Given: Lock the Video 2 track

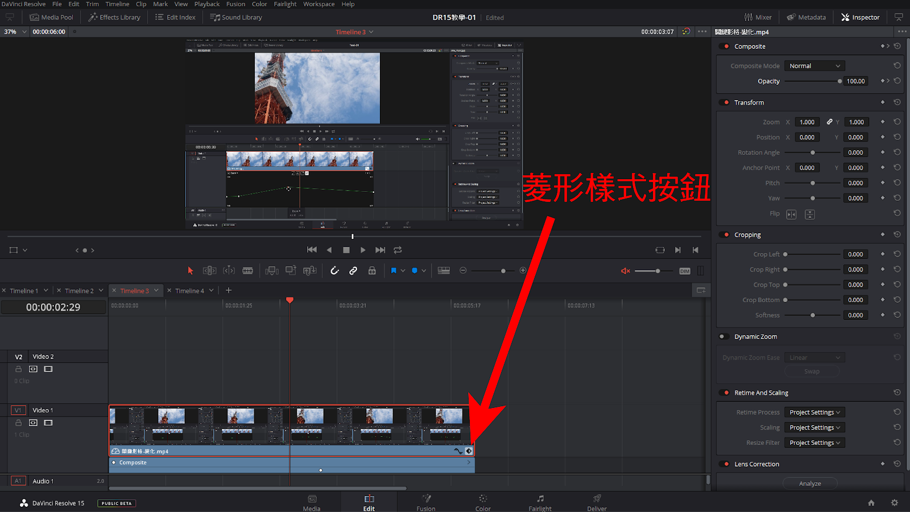Looking at the screenshot, I should click(x=18, y=369).
